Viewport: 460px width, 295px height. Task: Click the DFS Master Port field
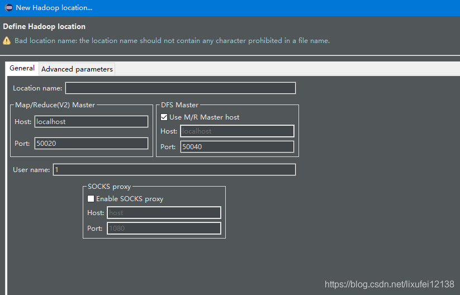(x=237, y=146)
